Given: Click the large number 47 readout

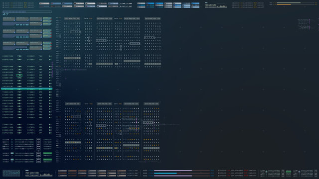Looking at the screenshot, I should point(5,14).
